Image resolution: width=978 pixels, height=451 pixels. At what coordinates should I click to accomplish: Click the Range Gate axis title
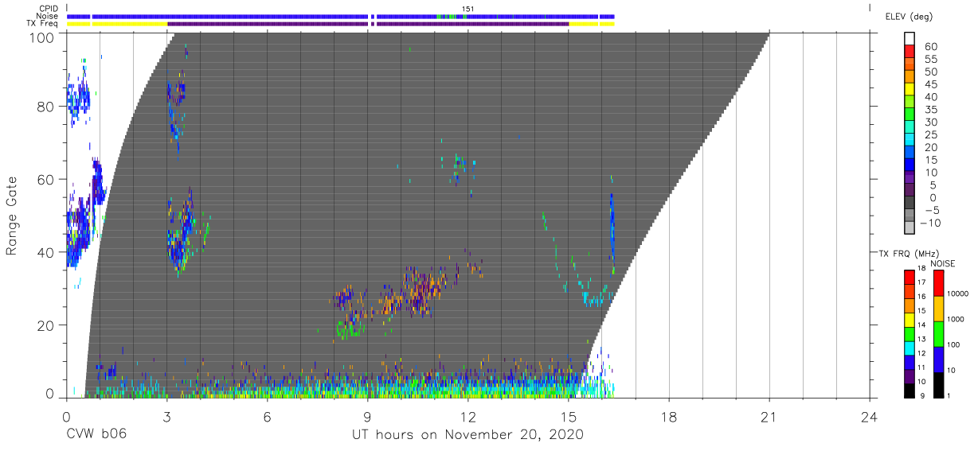point(12,216)
